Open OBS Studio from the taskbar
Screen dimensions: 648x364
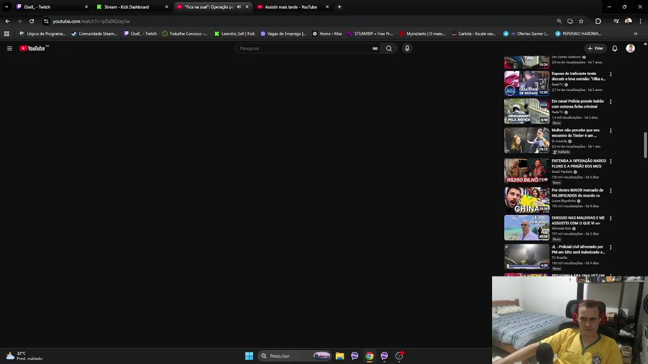399,356
